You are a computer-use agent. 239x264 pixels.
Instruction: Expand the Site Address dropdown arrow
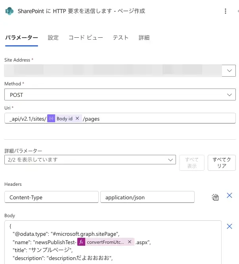point(229,71)
